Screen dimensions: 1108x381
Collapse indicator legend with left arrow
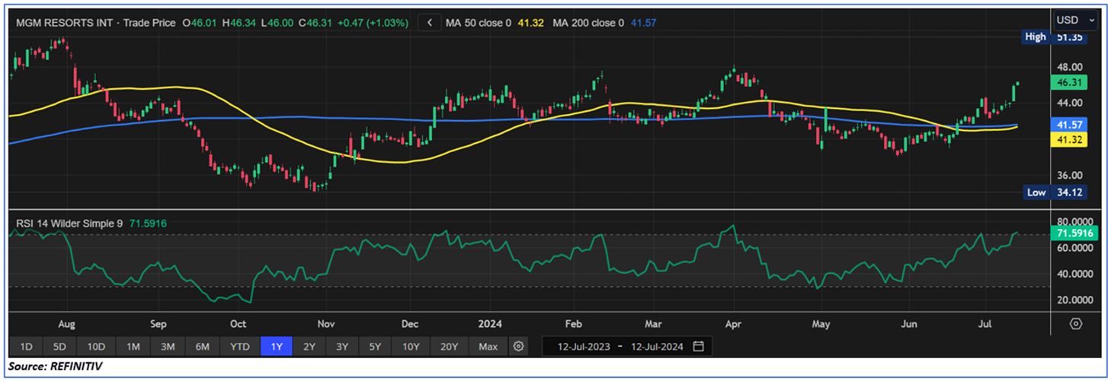click(430, 23)
